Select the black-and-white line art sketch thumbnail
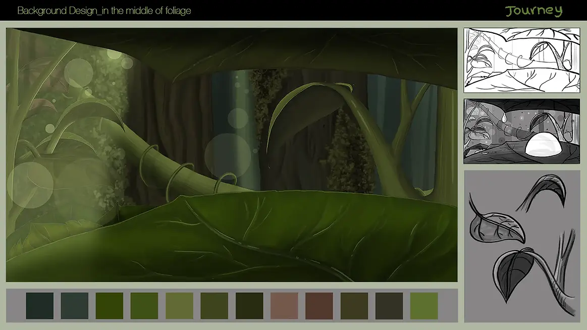 [x=521, y=60]
